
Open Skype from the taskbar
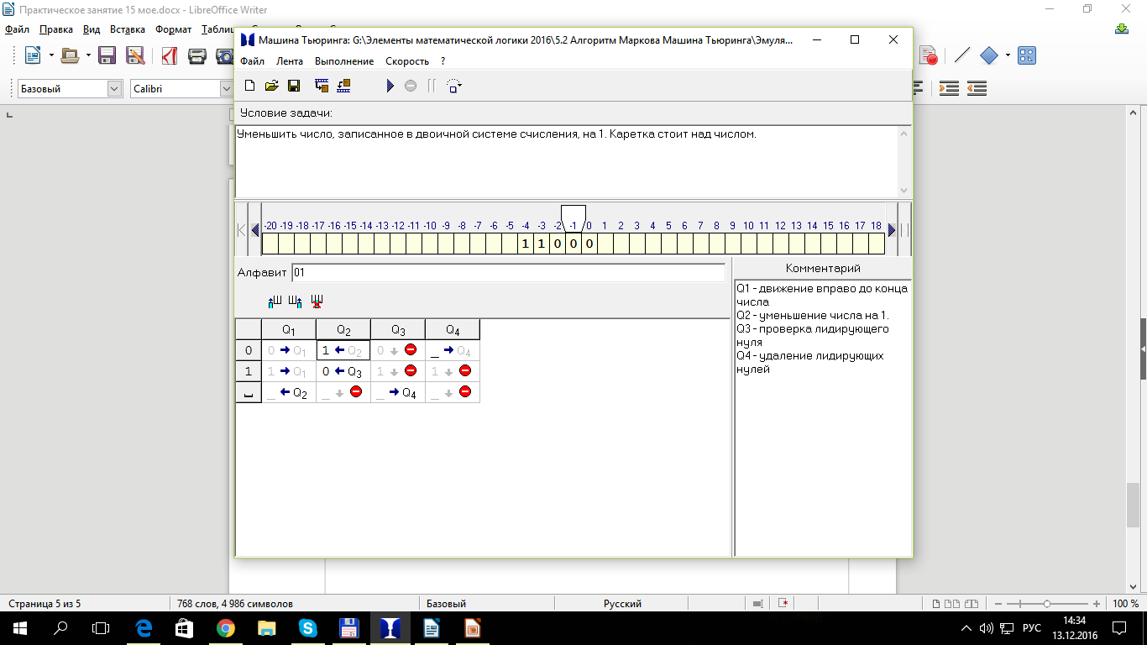pos(307,627)
